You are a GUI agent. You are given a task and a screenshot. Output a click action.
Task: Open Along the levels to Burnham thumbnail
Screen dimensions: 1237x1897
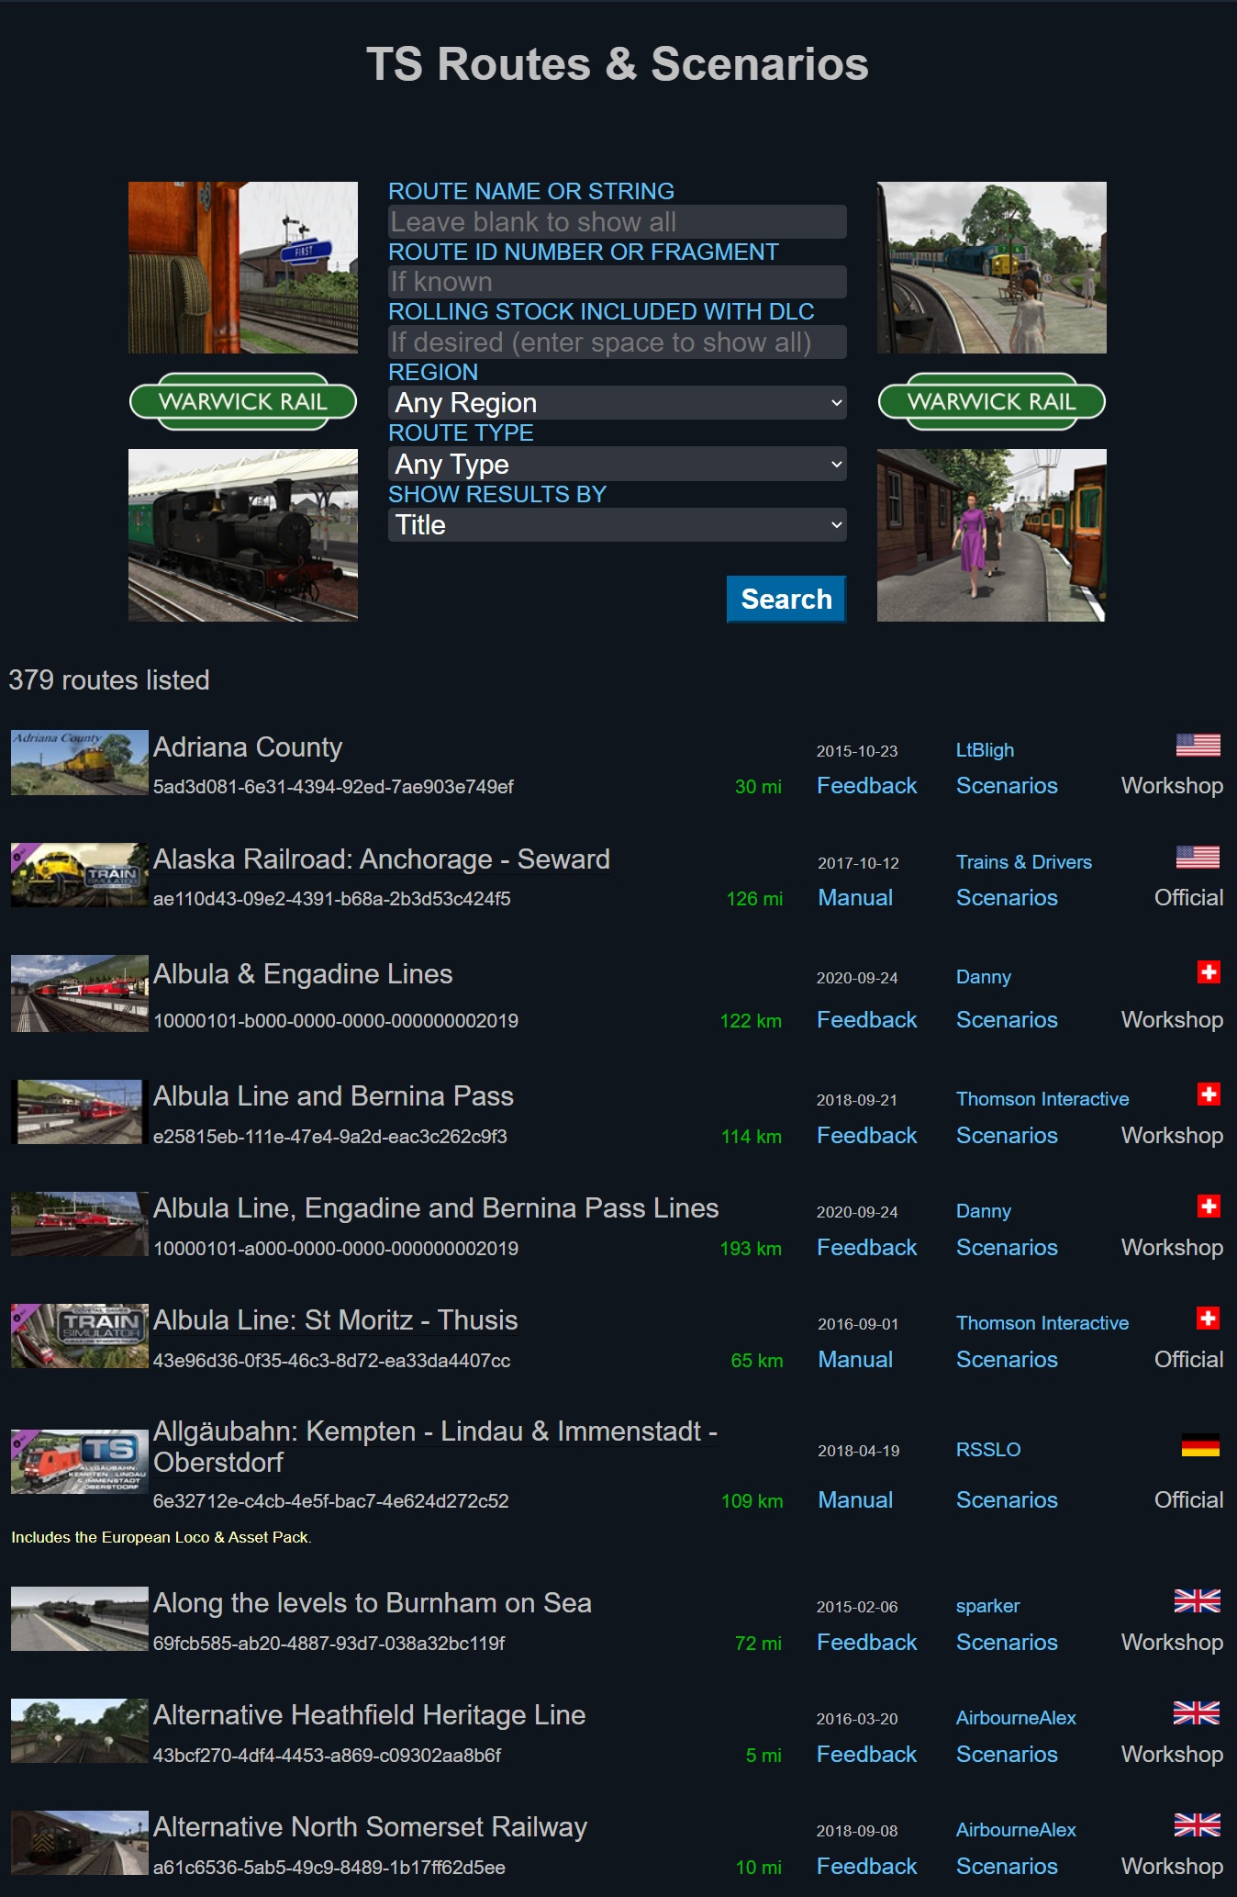click(x=80, y=1619)
